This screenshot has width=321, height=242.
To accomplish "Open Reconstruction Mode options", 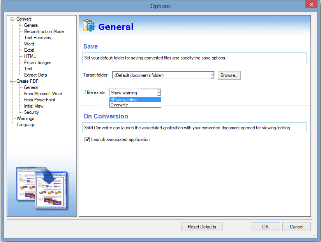I will pyautogui.click(x=44, y=31).
